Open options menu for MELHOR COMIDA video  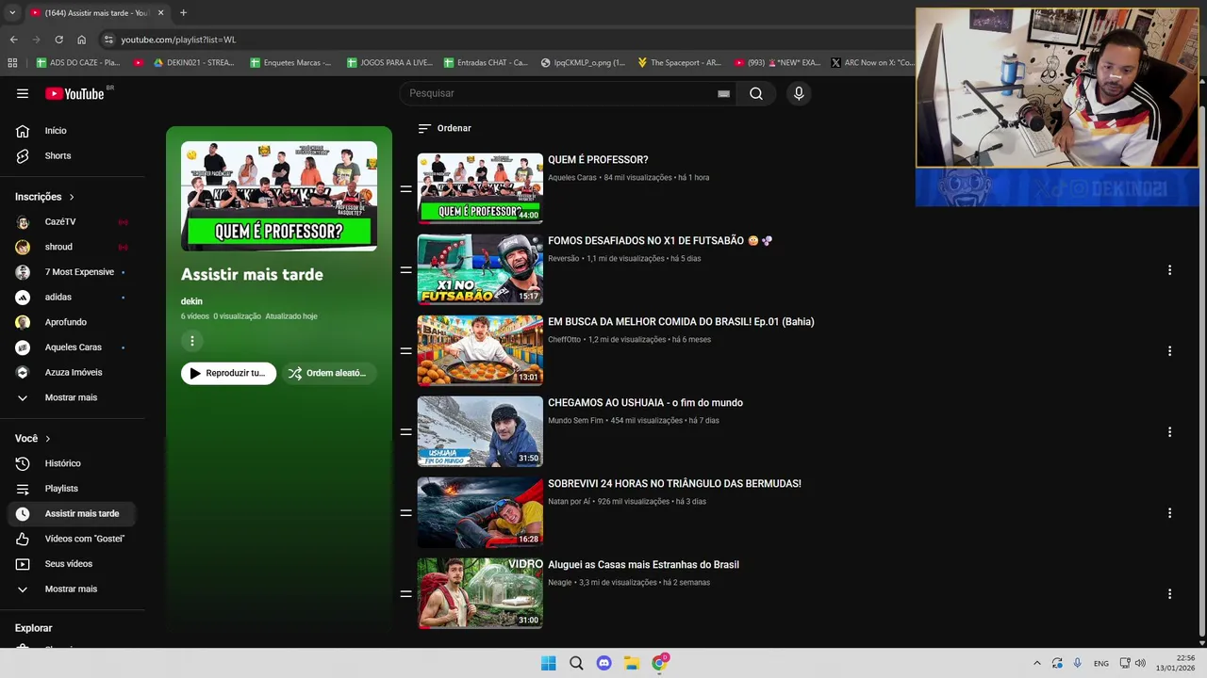pyautogui.click(x=1169, y=351)
